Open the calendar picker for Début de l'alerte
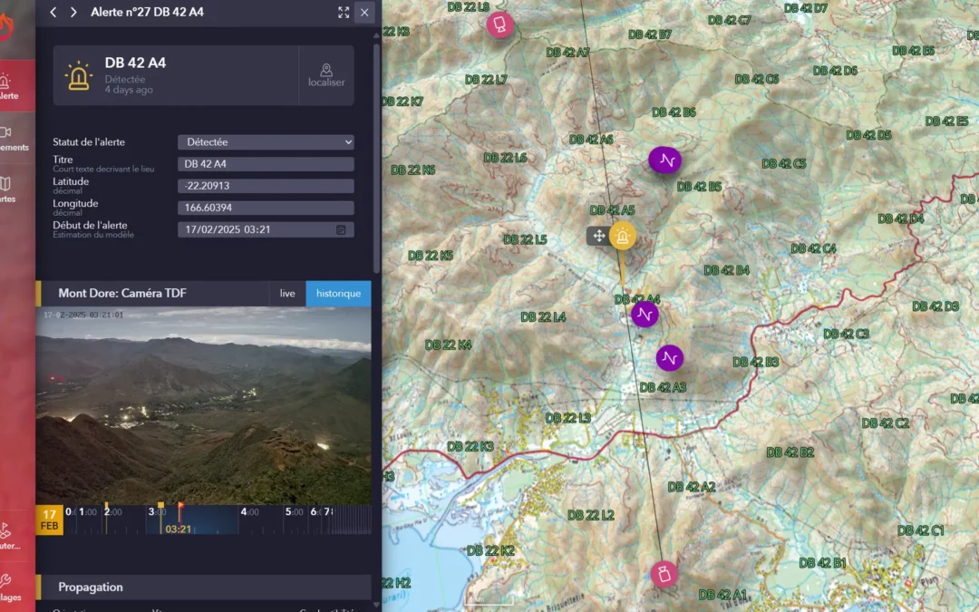The height and width of the screenshot is (612, 979). pos(341,230)
